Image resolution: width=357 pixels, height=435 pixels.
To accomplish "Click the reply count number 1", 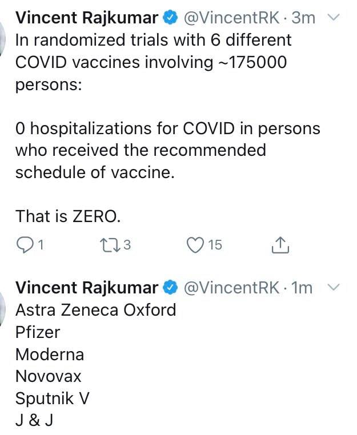I will coord(41,245).
